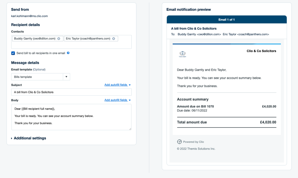Click the law firm logo in preview
The height and width of the screenshot is (178, 298).
(182, 54)
